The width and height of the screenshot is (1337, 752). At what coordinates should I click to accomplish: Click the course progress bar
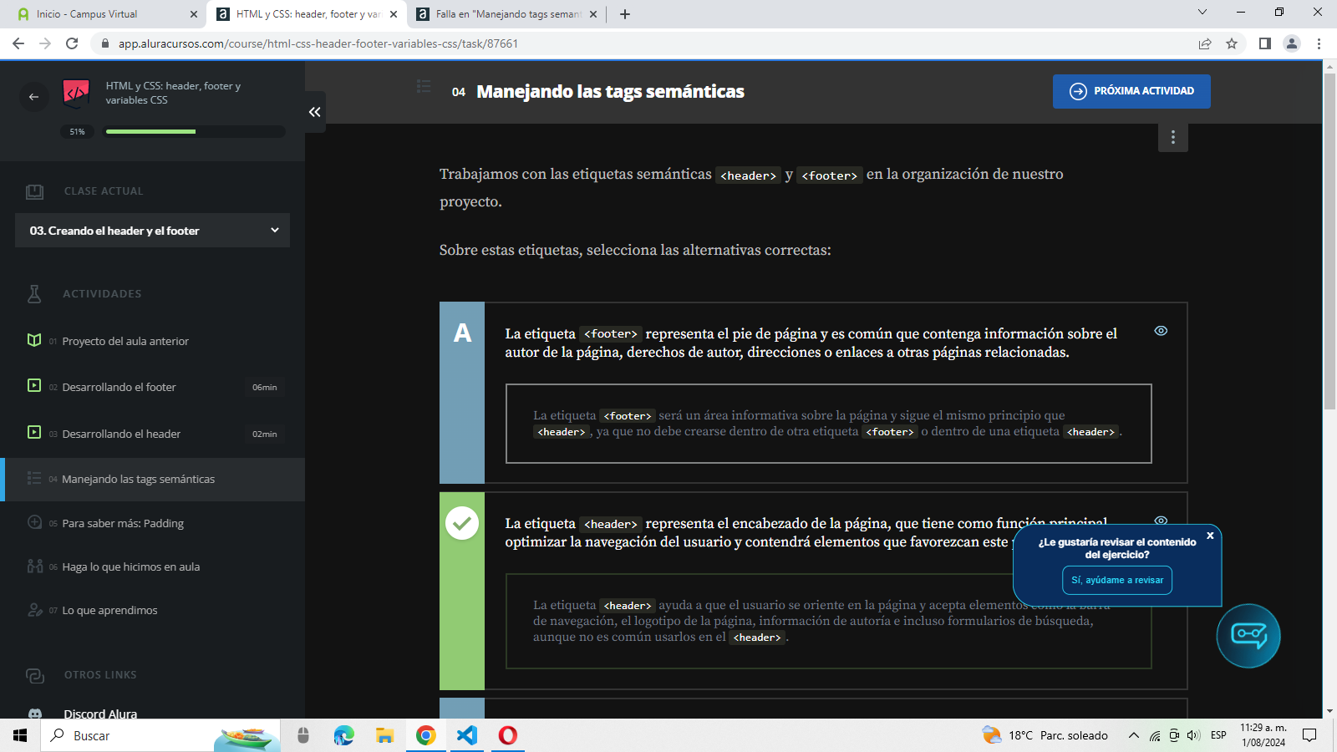point(195,131)
